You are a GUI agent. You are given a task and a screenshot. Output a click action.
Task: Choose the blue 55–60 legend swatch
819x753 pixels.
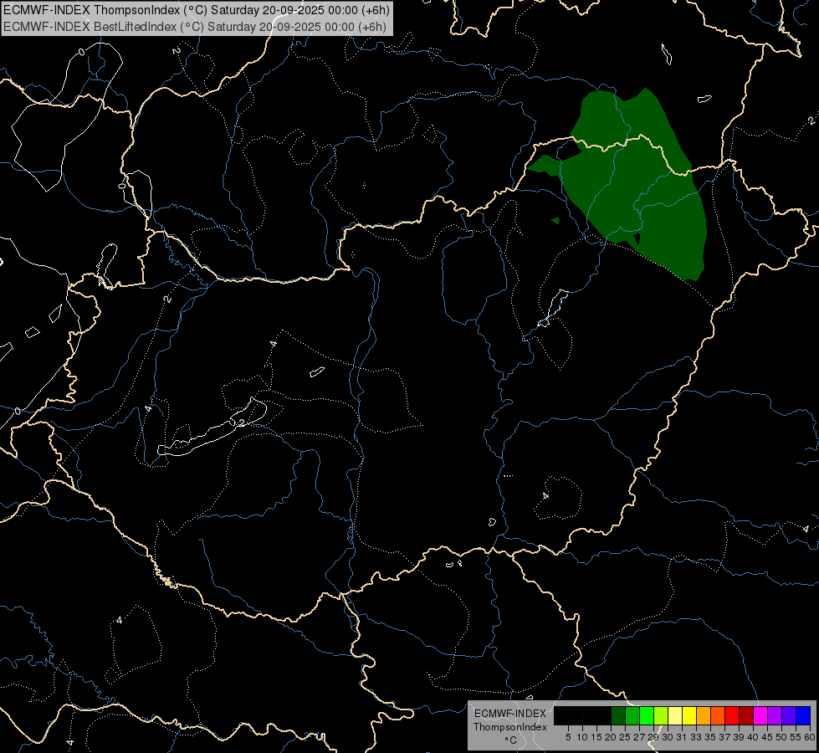[803, 715]
